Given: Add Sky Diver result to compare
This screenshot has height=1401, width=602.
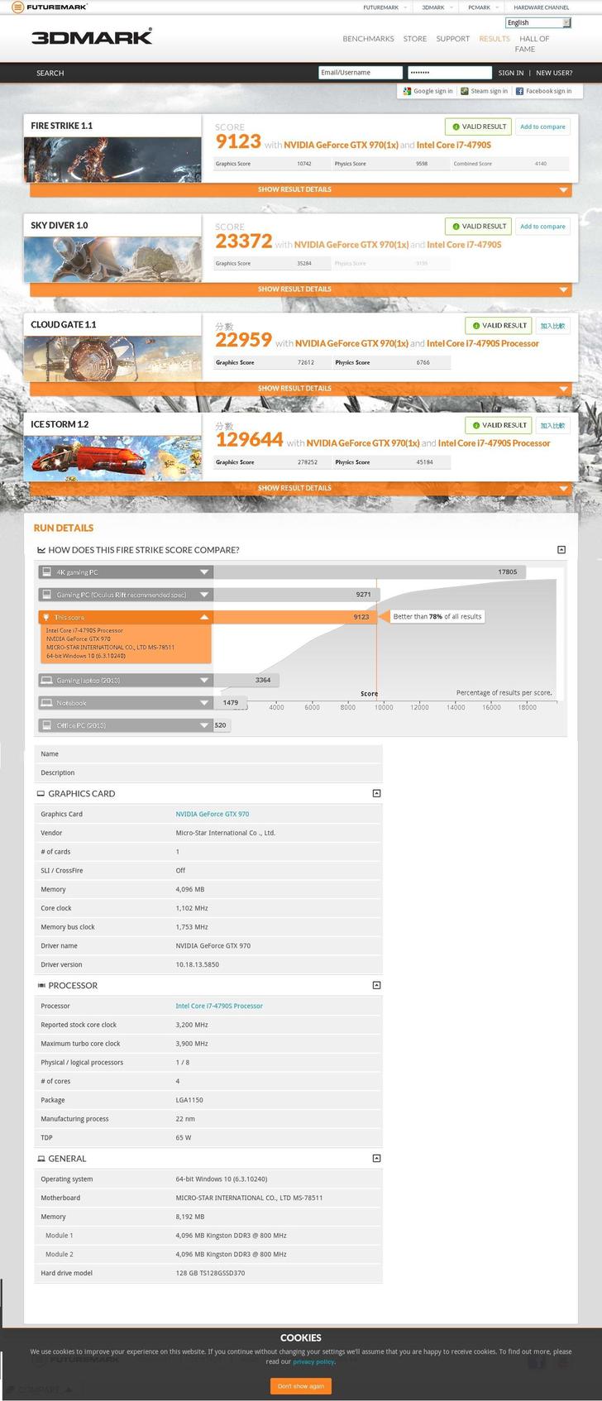Looking at the screenshot, I should [542, 226].
